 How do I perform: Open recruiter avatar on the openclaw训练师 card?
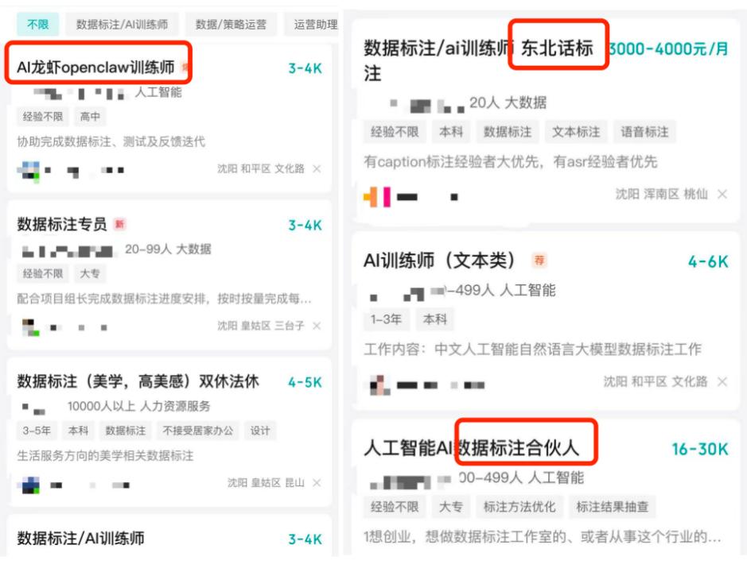click(x=29, y=171)
